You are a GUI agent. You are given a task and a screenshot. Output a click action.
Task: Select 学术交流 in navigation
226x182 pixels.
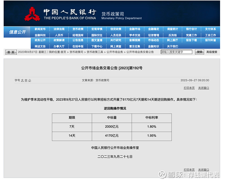click(135, 35)
